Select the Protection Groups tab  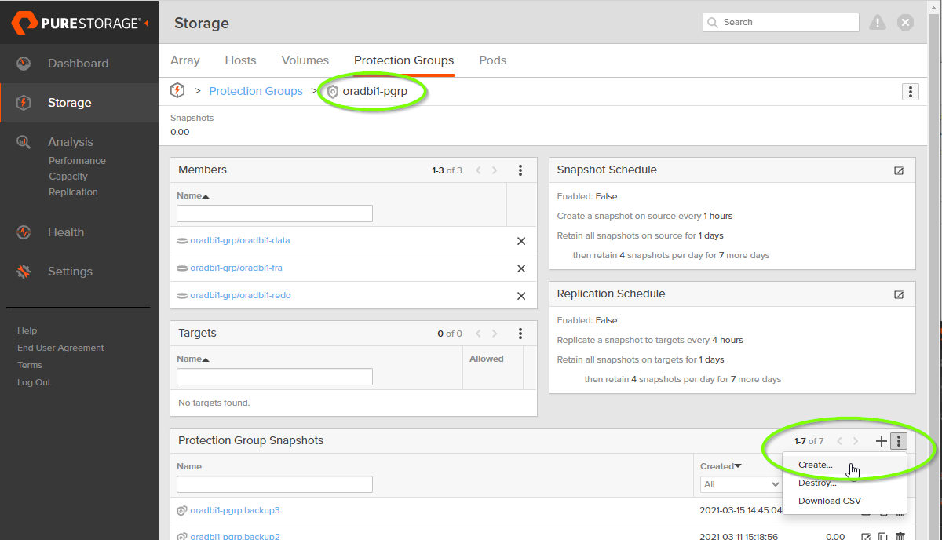403,60
